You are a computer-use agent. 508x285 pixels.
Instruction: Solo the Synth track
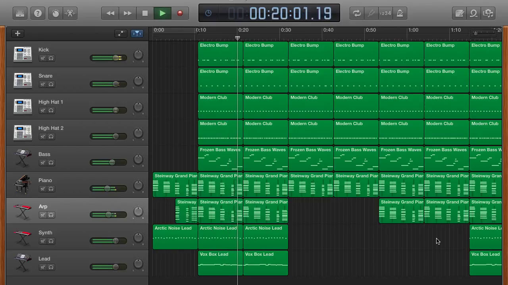pyautogui.click(x=51, y=241)
